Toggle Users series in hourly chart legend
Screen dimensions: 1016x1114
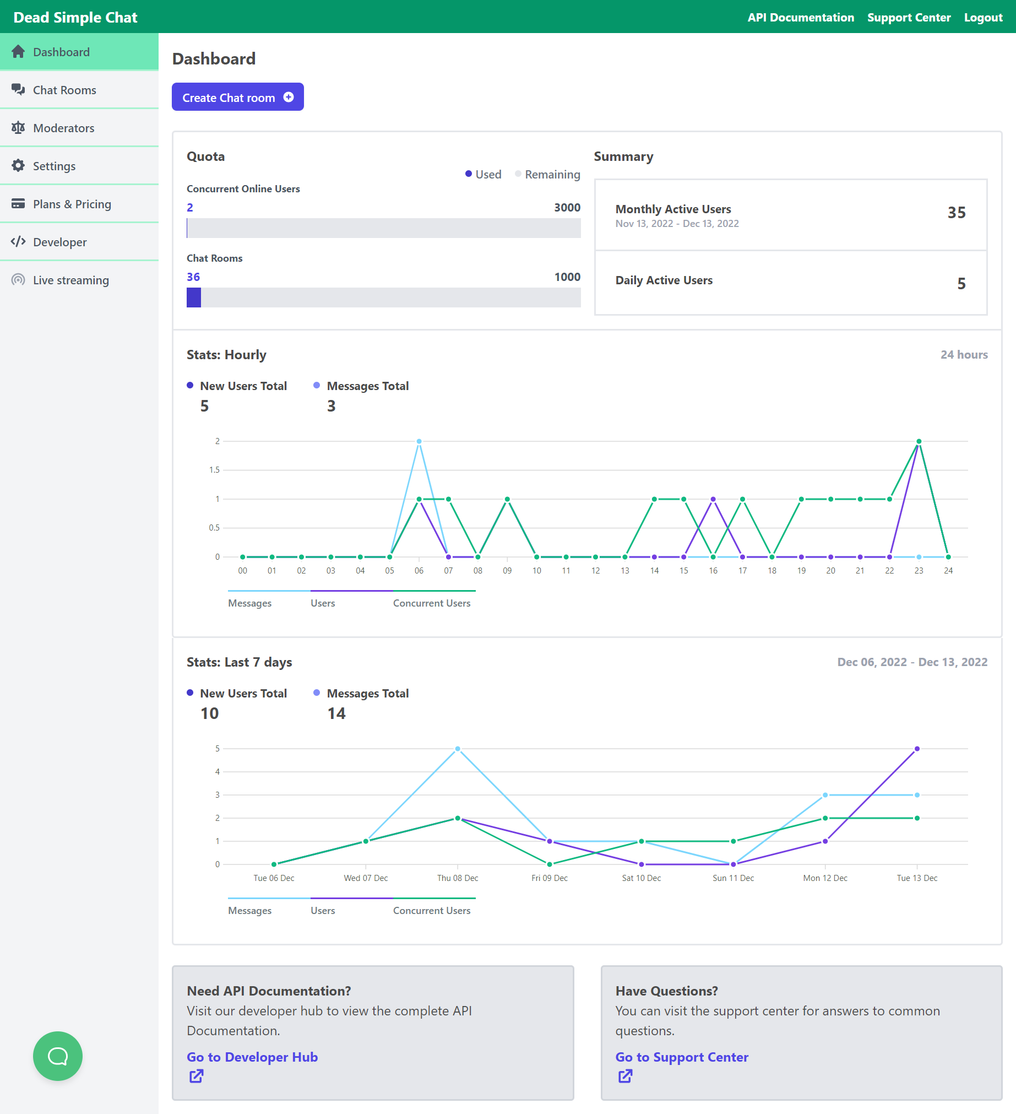point(323,603)
